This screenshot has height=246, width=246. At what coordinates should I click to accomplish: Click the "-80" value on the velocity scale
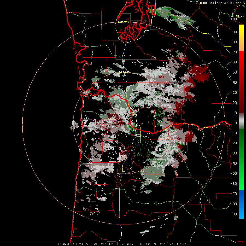coord(234,204)
